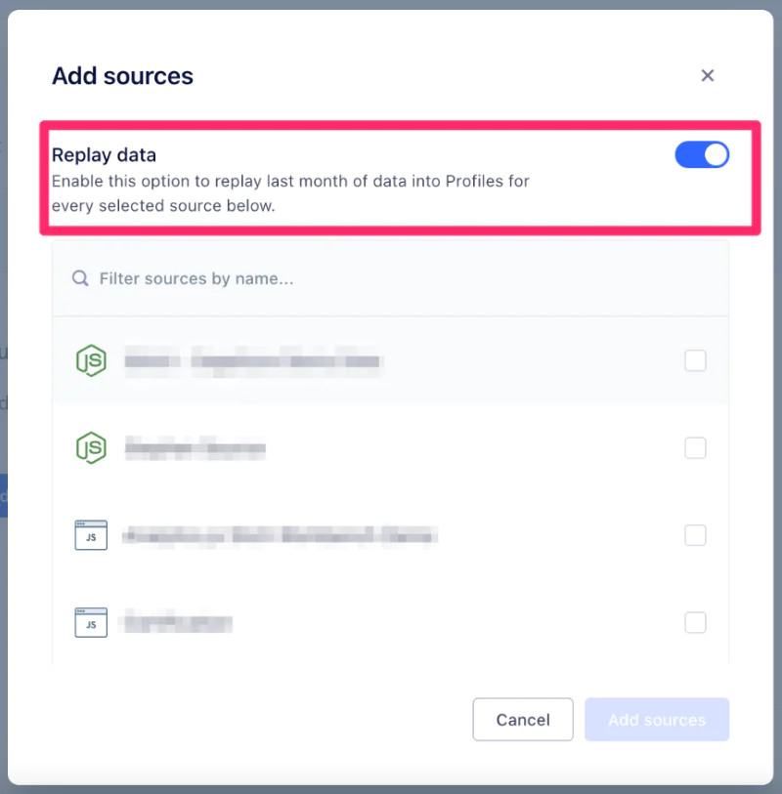Tick the second Node.js source checkbox
The height and width of the screenshot is (794, 782).
[695, 448]
